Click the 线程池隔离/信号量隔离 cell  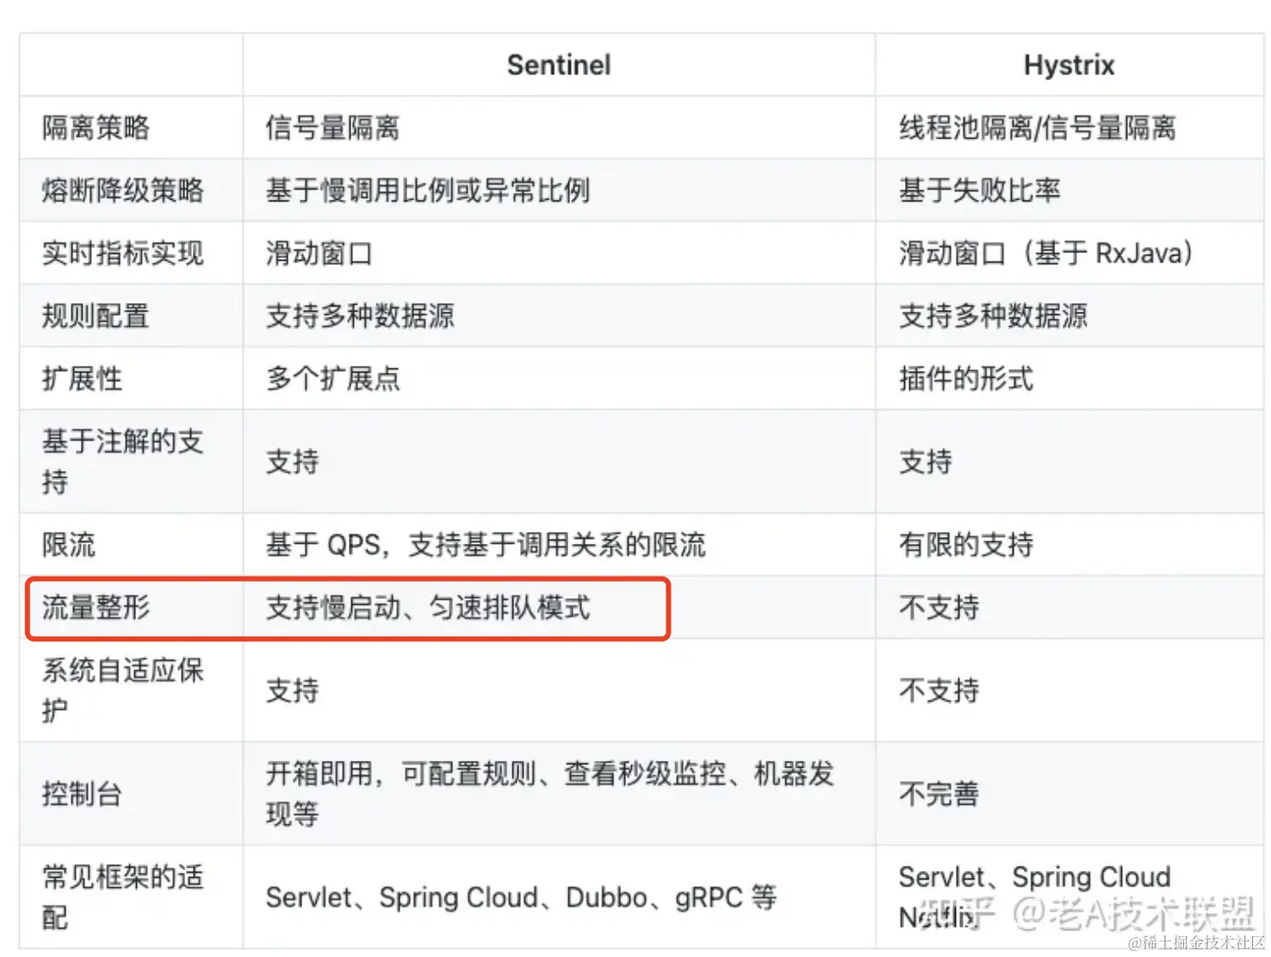[1069, 127]
